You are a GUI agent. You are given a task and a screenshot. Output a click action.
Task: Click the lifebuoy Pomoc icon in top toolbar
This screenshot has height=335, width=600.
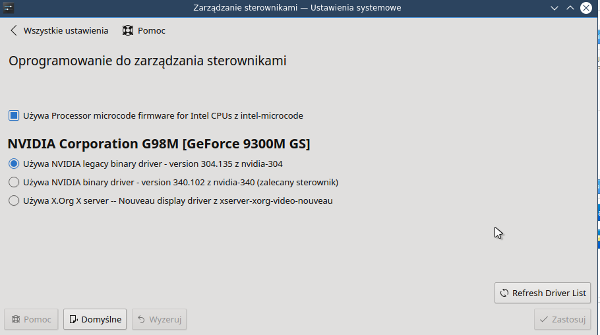point(128,30)
